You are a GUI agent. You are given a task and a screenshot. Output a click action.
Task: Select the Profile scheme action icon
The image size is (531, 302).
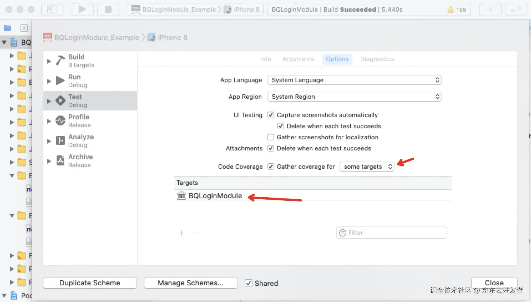[60, 121]
